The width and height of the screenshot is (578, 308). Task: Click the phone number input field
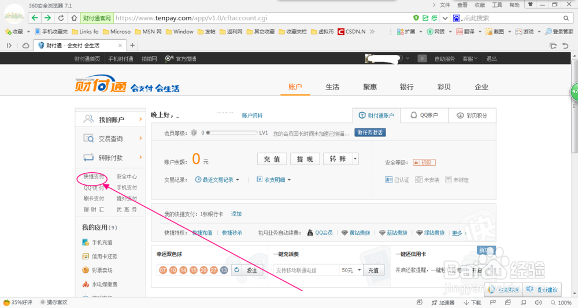(306, 270)
